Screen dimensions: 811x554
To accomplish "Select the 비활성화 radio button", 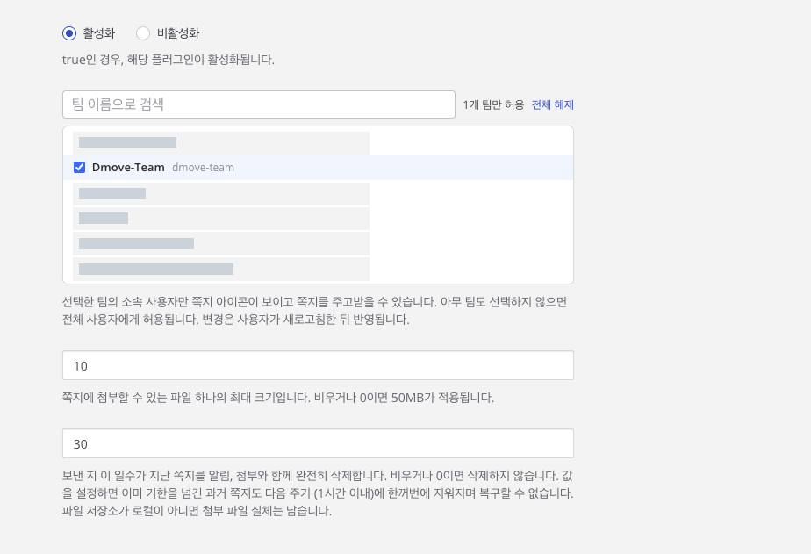I will click(143, 33).
